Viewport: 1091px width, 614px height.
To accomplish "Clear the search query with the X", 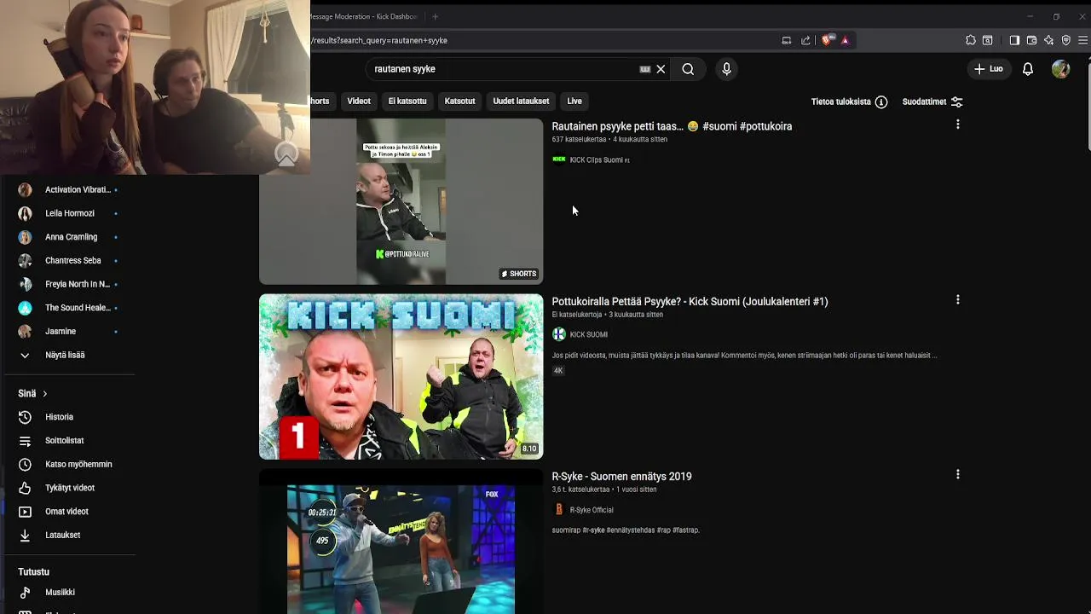I will coord(661,69).
